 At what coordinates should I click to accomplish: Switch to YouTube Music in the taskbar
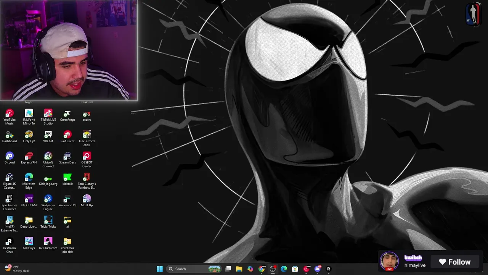[x=306, y=269]
